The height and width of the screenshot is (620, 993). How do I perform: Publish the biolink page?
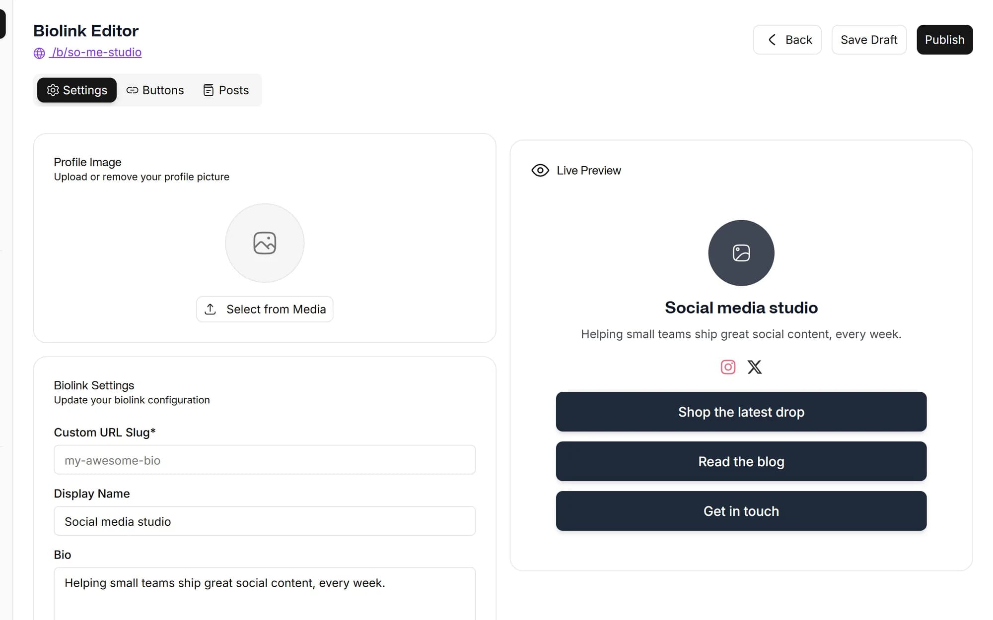[x=944, y=40]
